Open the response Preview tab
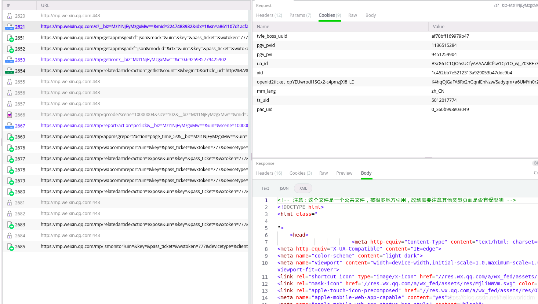The width and height of the screenshot is (538, 304). pos(344,173)
